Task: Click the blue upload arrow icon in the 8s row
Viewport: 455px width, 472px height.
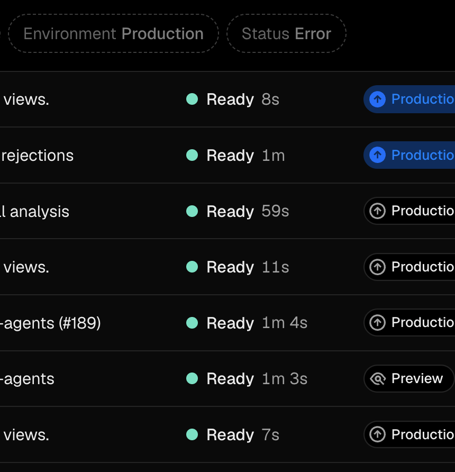Action: 377,99
